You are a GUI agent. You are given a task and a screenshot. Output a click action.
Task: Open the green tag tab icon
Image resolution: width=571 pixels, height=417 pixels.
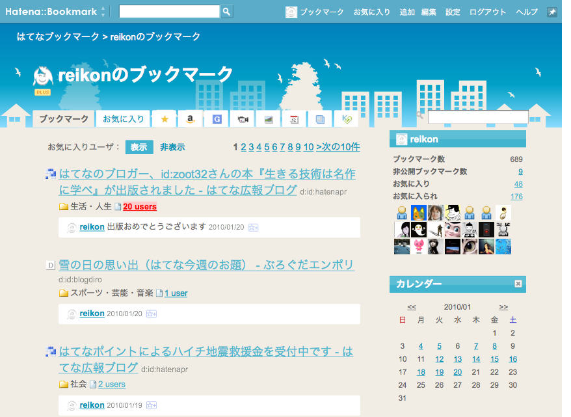347,119
